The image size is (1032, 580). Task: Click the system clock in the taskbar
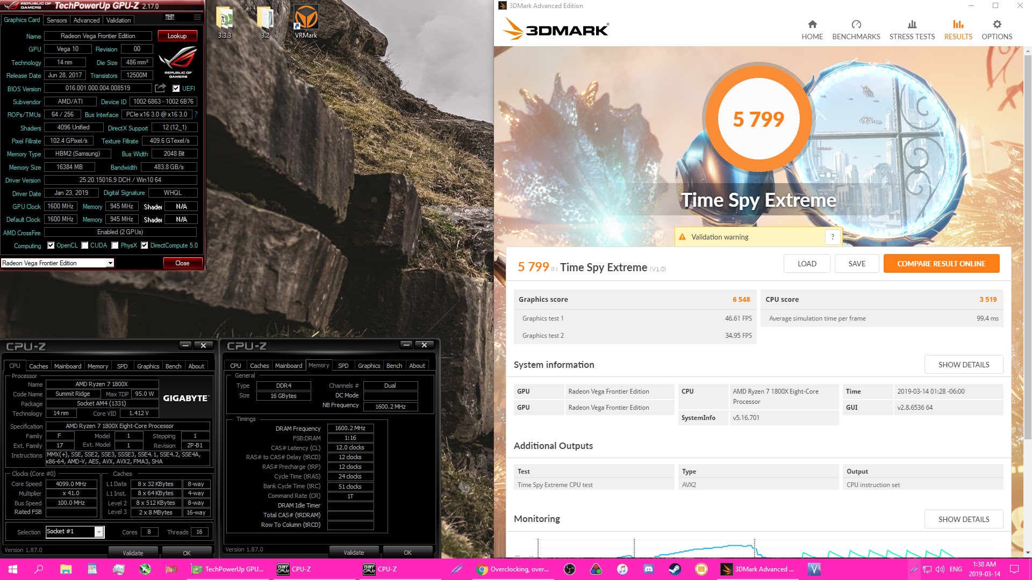point(985,569)
